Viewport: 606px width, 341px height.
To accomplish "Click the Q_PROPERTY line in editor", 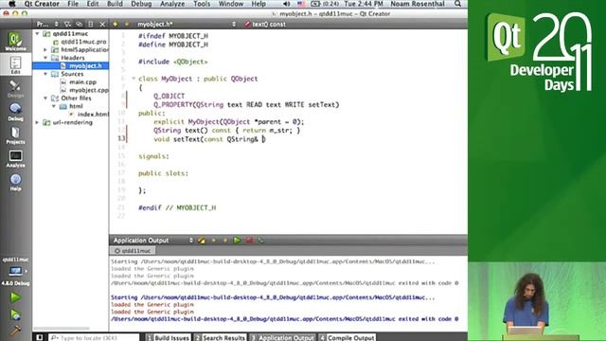I will pos(246,105).
